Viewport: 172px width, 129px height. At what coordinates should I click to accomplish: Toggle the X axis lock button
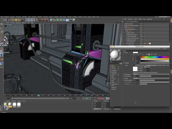point(27,20)
